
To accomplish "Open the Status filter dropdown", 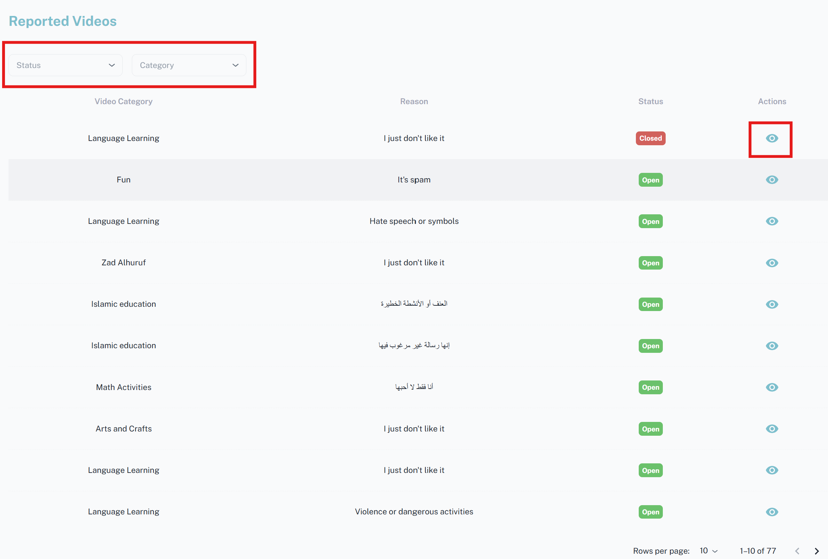I will pyautogui.click(x=66, y=65).
